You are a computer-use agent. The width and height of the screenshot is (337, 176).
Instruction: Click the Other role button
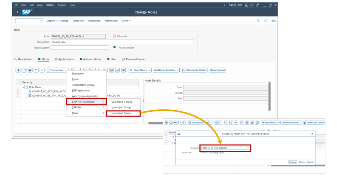tap(78, 21)
